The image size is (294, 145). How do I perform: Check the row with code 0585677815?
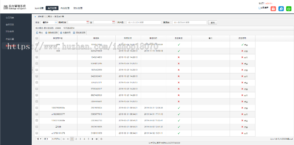point(37,114)
